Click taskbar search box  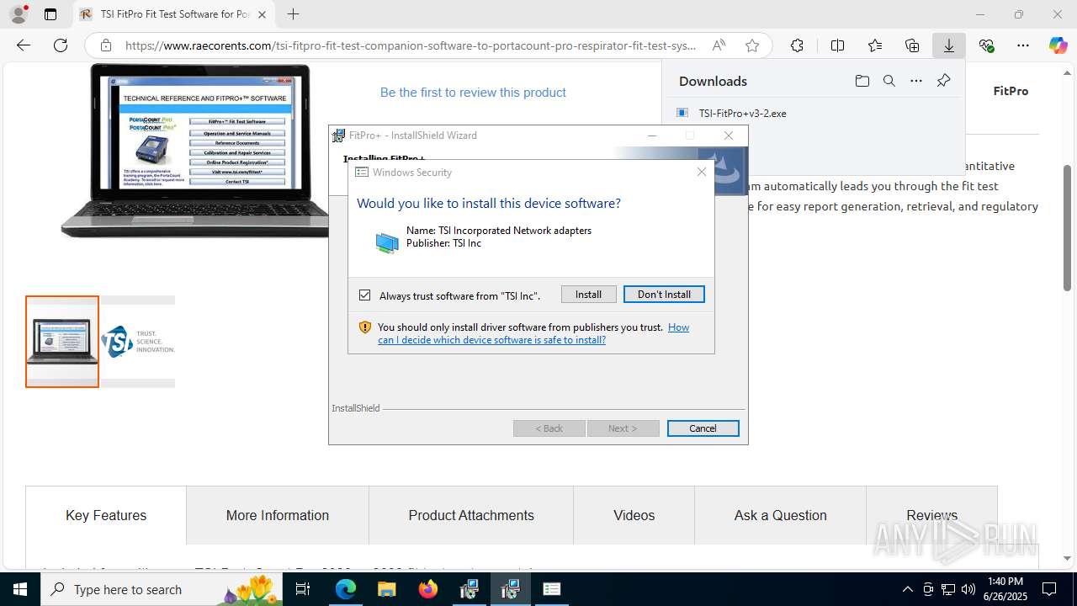162,589
